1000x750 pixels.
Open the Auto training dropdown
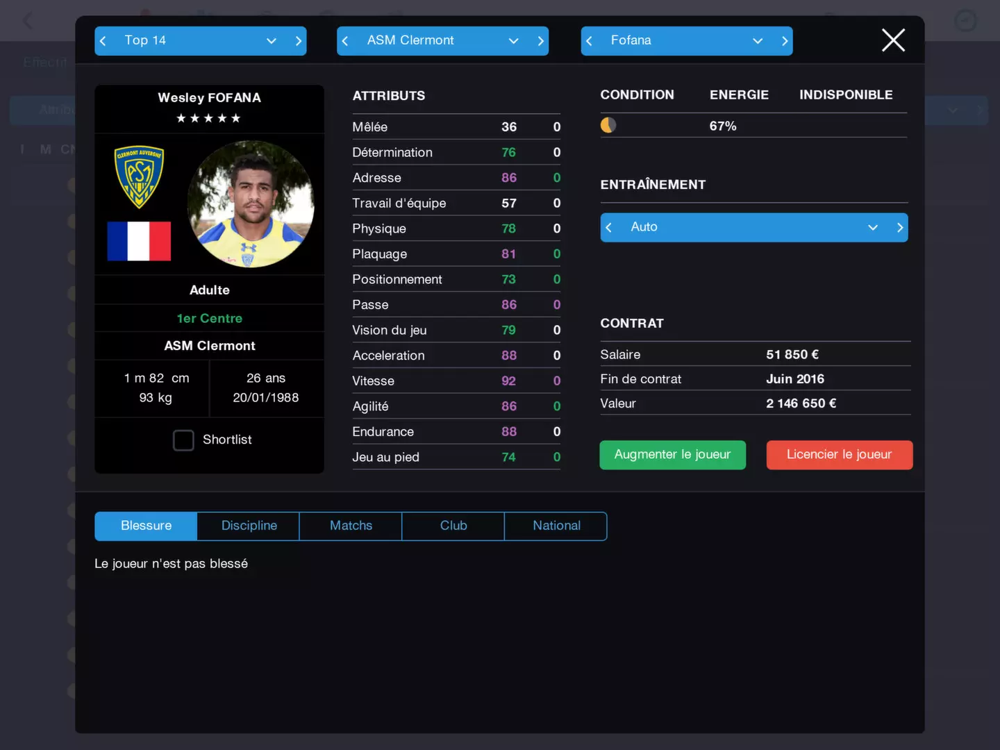[x=754, y=227]
